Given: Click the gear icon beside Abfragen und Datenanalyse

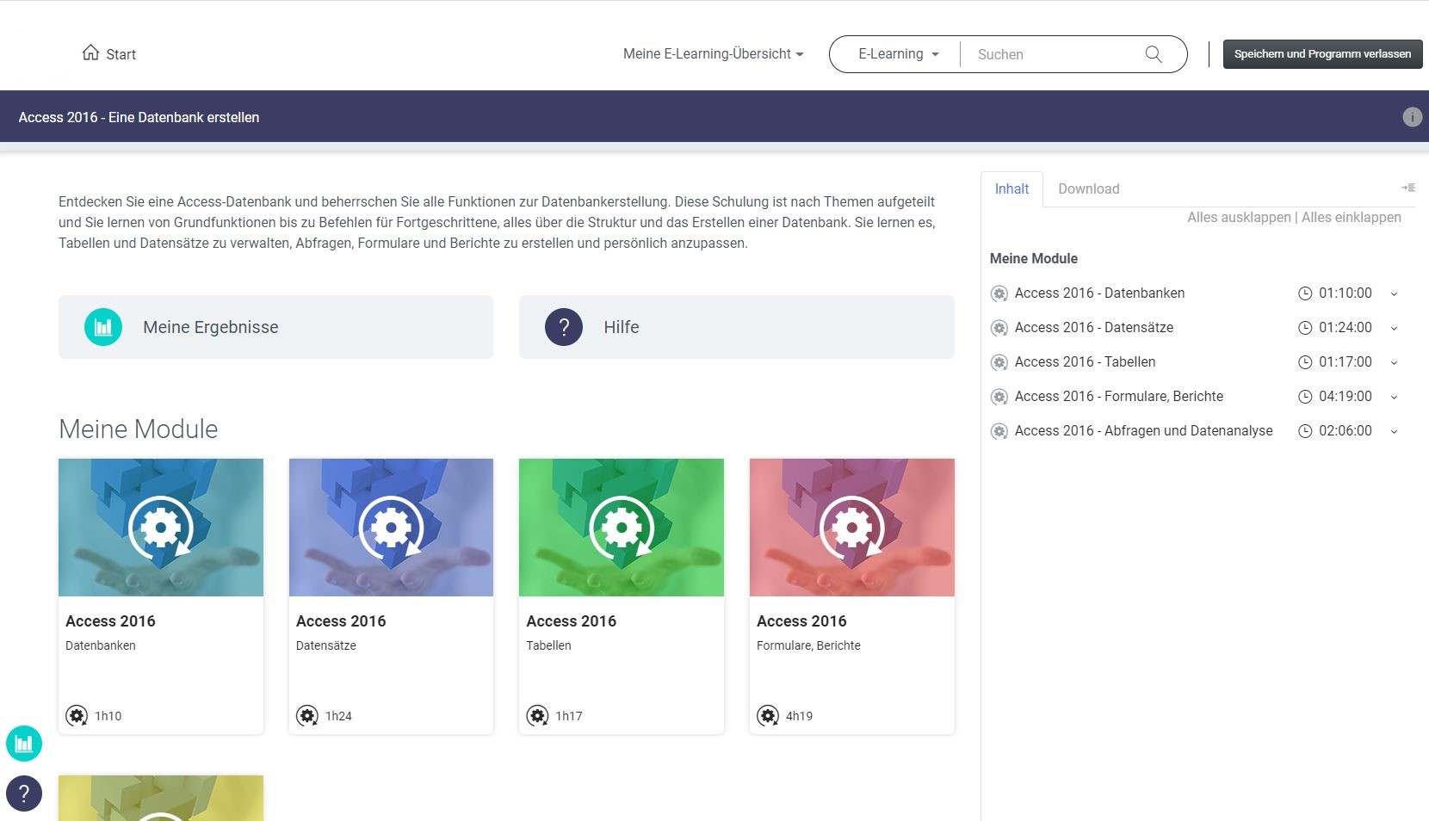Looking at the screenshot, I should [999, 431].
